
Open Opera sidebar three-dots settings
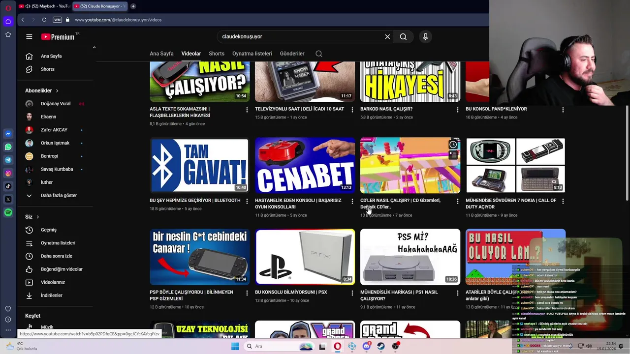8,330
